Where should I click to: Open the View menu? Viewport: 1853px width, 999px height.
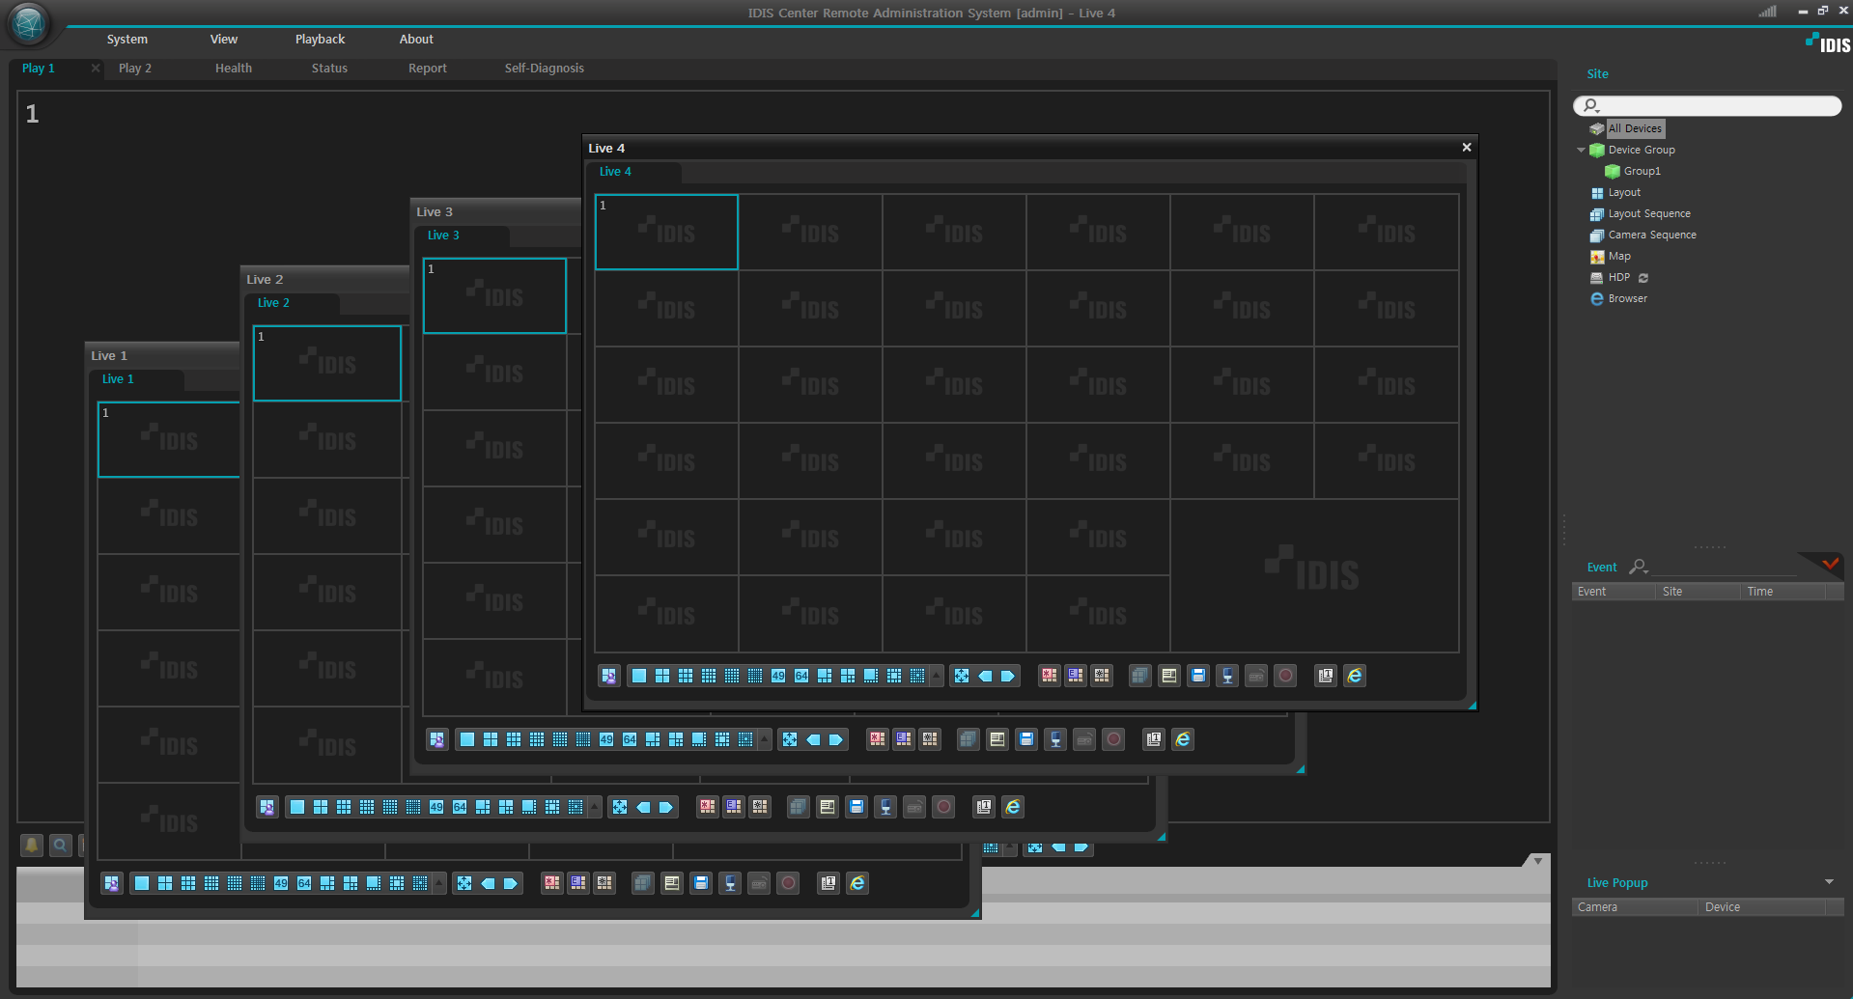coord(224,40)
